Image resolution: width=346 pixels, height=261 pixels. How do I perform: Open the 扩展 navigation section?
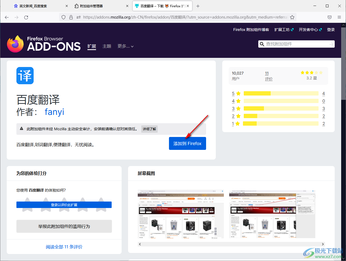click(x=92, y=46)
